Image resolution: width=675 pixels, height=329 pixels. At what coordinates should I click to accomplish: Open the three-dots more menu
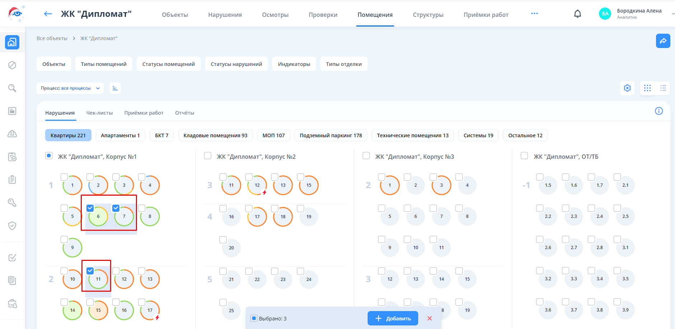tap(534, 14)
